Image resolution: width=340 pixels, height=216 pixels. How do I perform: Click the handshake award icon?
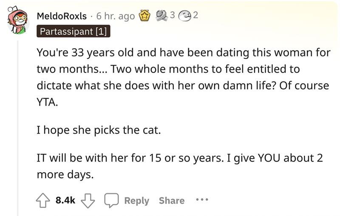pyautogui.click(x=163, y=16)
